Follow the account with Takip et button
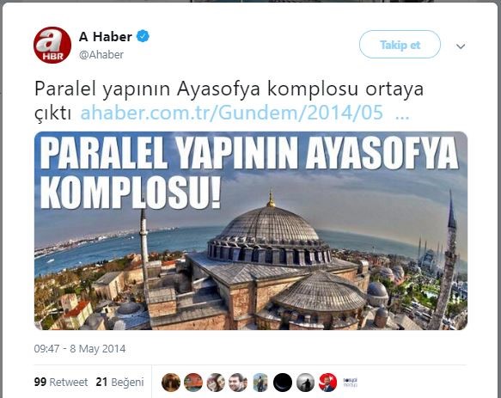The image size is (501, 398). pyautogui.click(x=400, y=45)
